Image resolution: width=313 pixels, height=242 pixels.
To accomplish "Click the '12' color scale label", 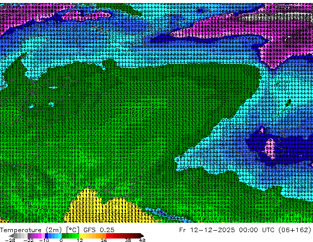I will click(x=80, y=240).
